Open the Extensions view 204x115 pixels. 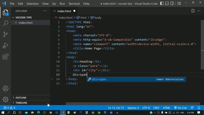coord(5,57)
